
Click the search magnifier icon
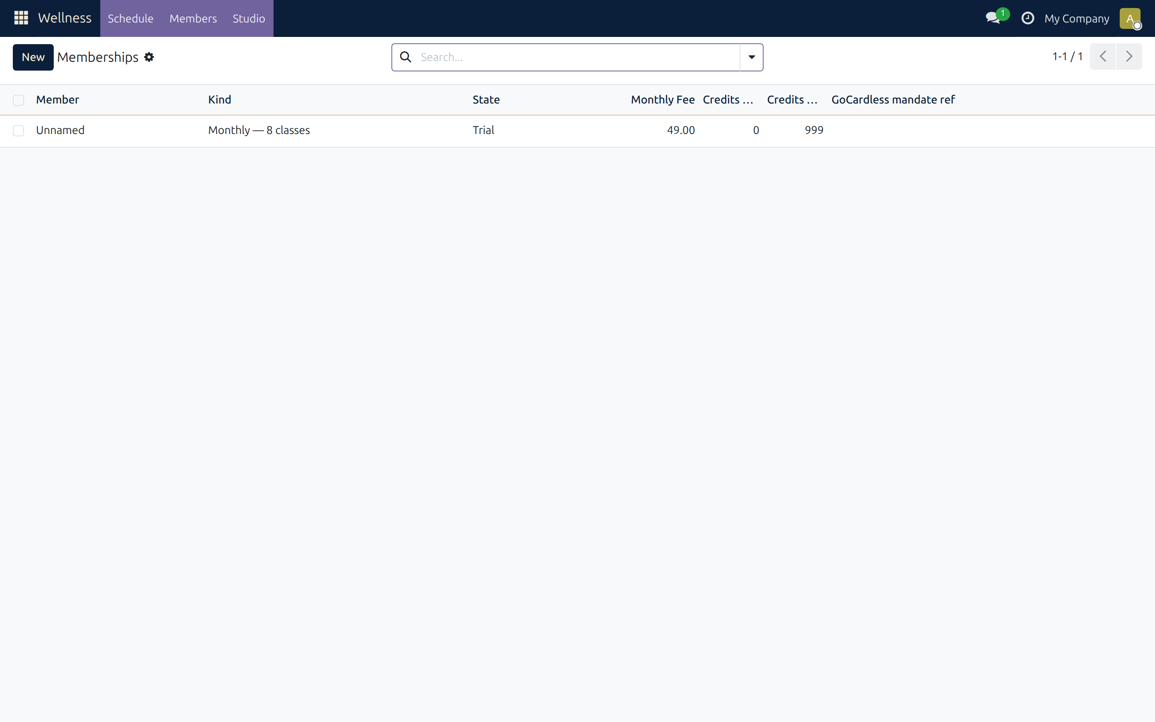[x=406, y=57]
